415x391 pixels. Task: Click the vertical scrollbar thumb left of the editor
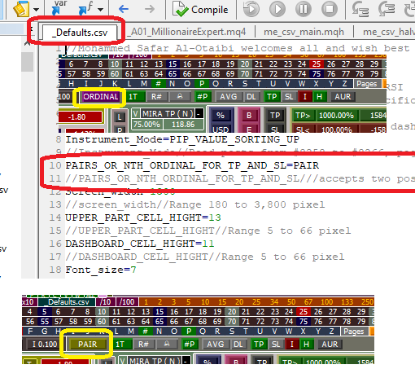click(x=27, y=62)
